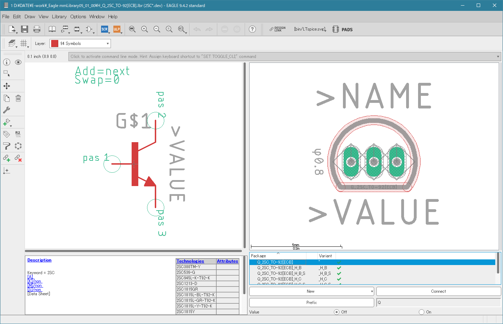Click the grid settings icon
503x324 pixels.
[x=24, y=43]
